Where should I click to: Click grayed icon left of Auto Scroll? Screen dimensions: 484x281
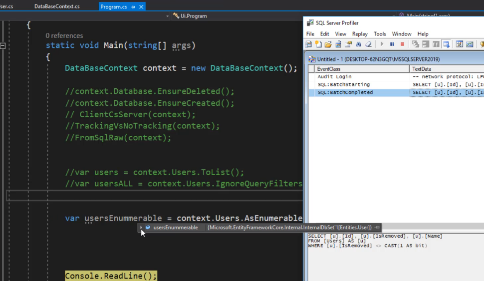pyautogui.click(x=436, y=44)
